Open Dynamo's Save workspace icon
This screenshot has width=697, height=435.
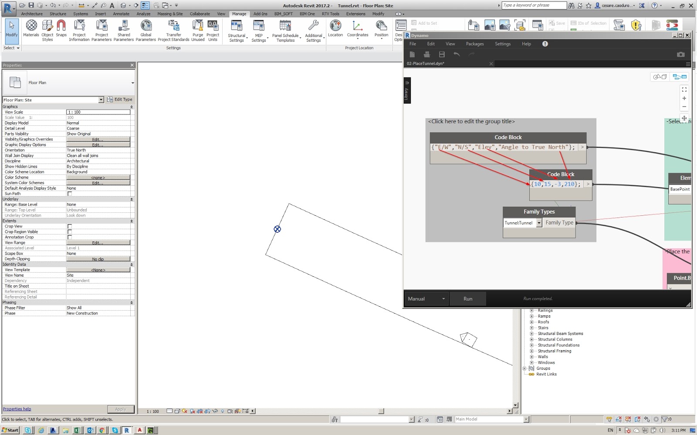tap(441, 54)
